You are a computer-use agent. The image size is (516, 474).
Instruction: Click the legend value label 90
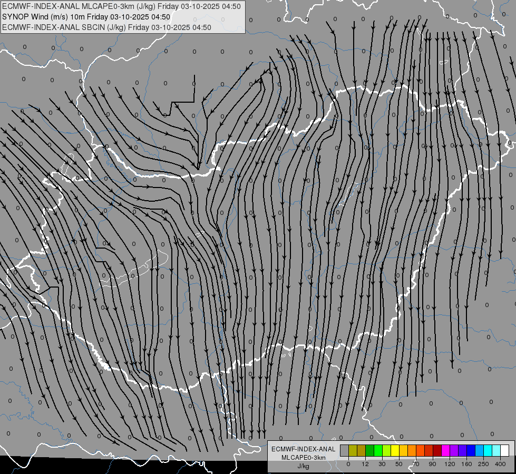(x=432, y=464)
